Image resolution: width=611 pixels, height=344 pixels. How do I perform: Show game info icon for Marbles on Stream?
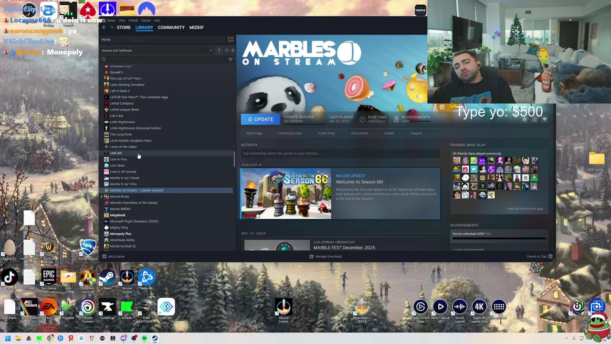tap(535, 119)
